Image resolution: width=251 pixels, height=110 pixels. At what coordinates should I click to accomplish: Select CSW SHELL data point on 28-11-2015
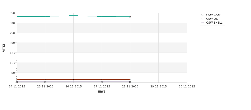coord(130,82)
